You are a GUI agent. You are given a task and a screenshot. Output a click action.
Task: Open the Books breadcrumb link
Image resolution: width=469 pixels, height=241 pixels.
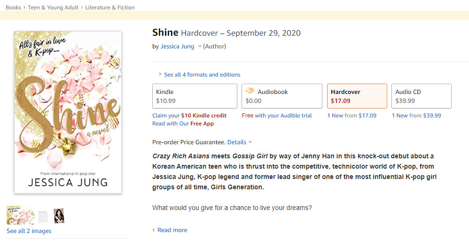coord(13,8)
